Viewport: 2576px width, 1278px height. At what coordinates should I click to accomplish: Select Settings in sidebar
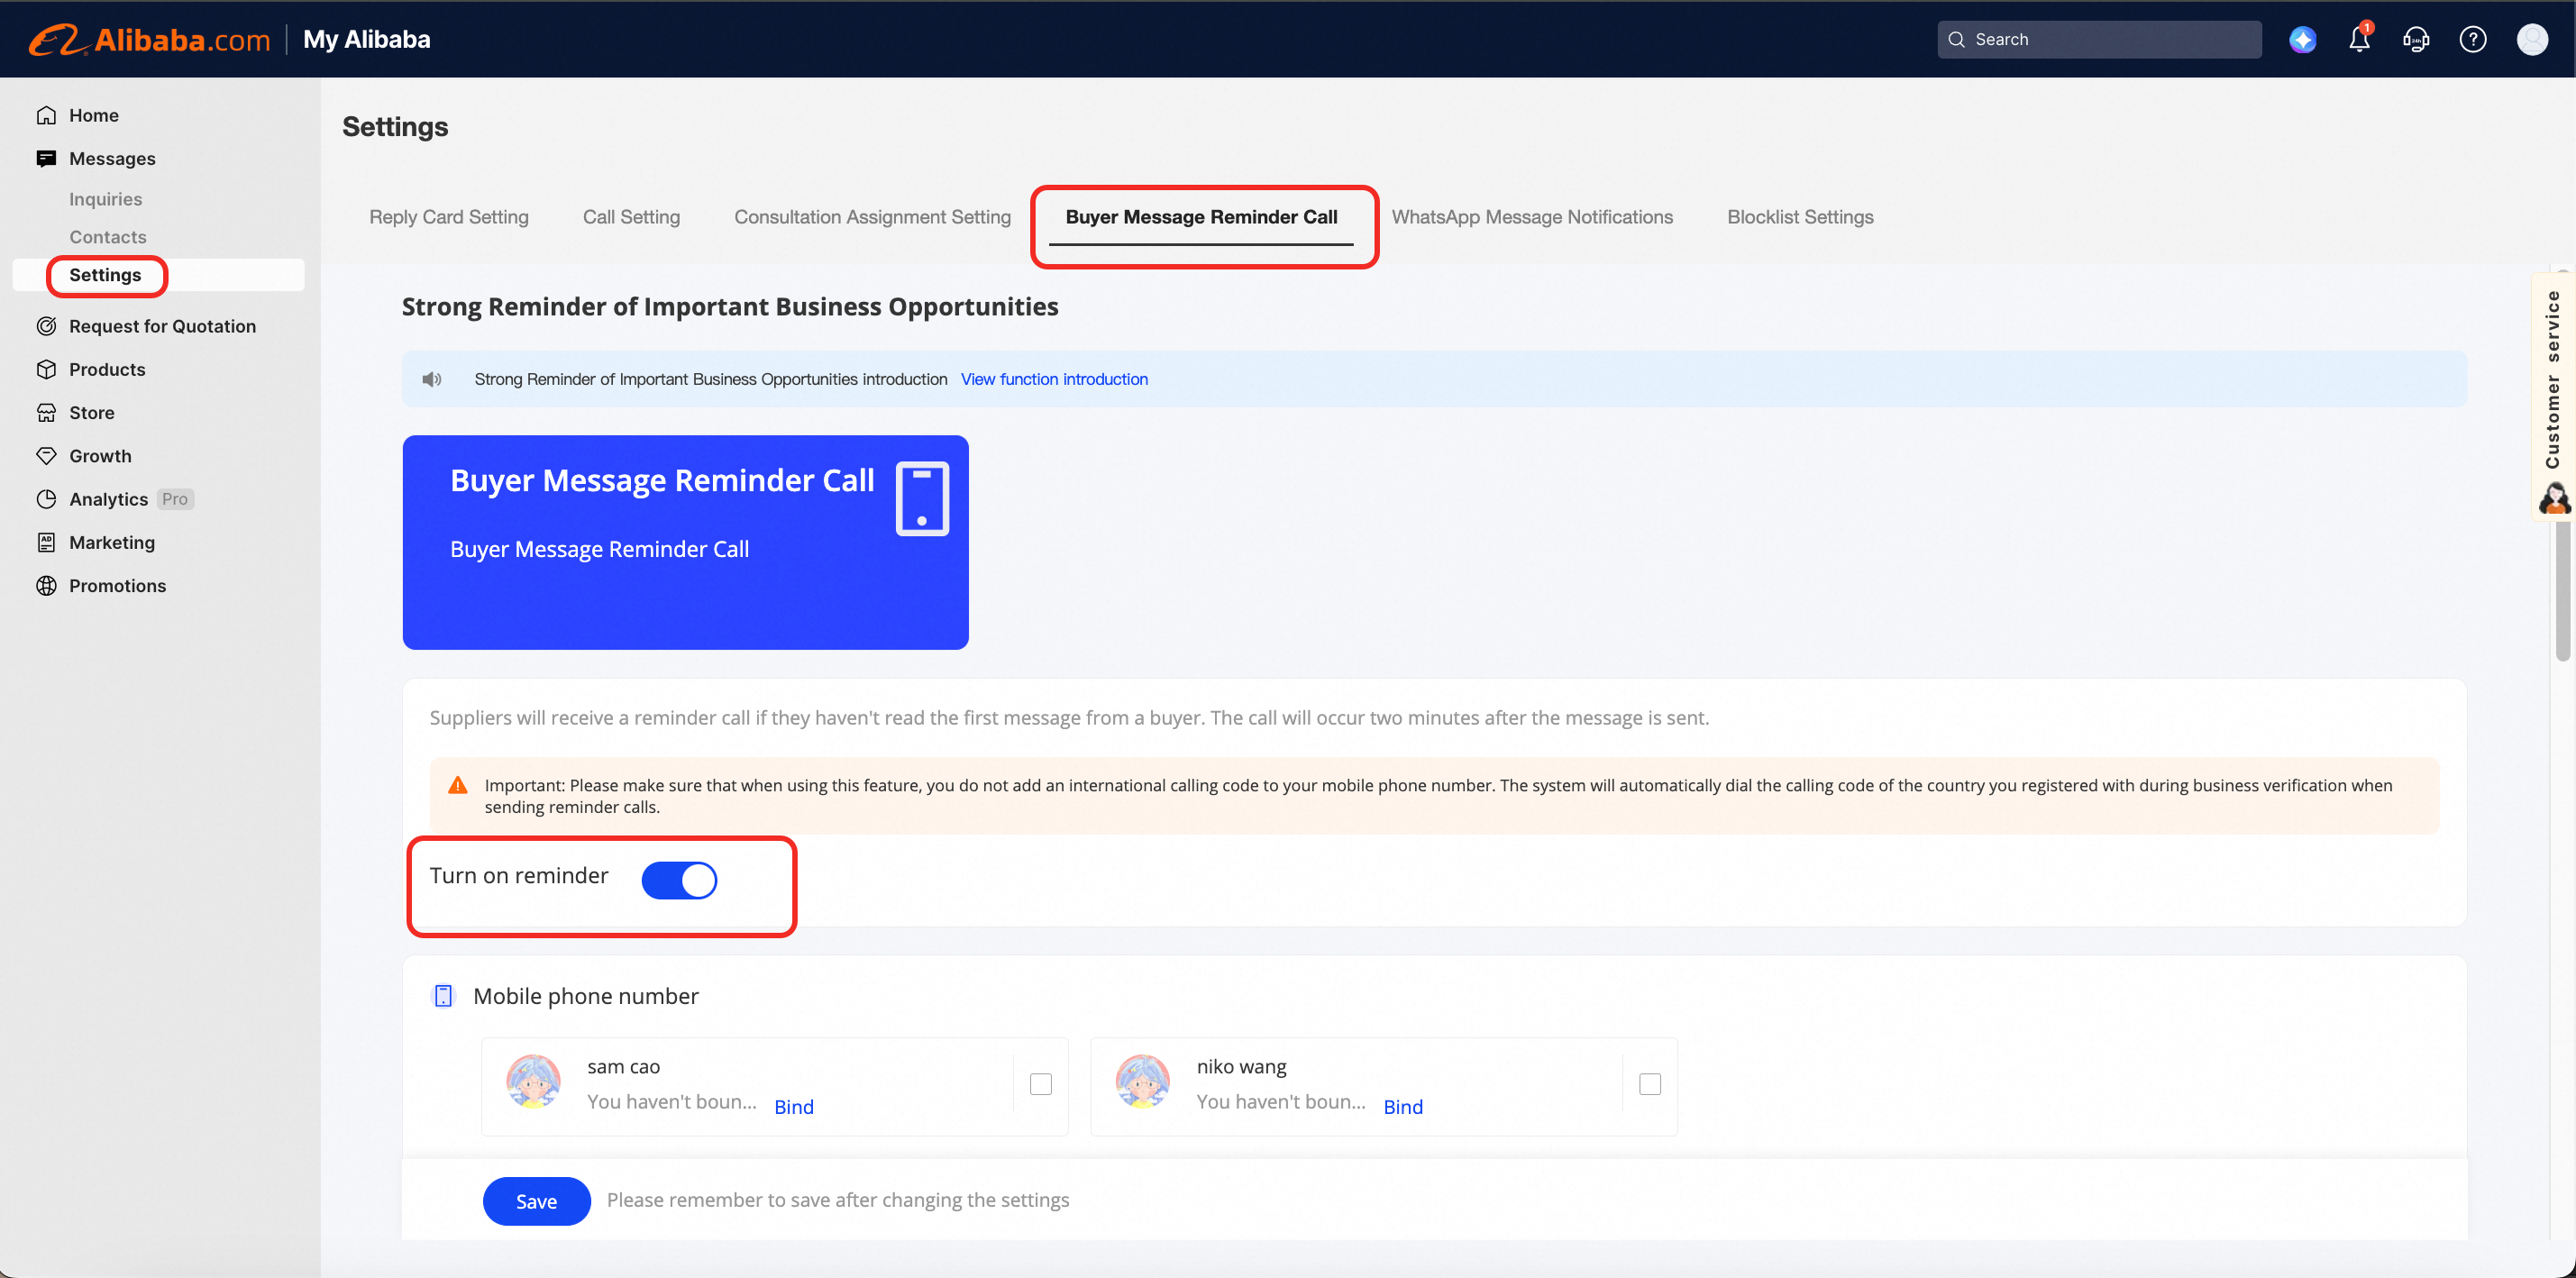click(158, 275)
